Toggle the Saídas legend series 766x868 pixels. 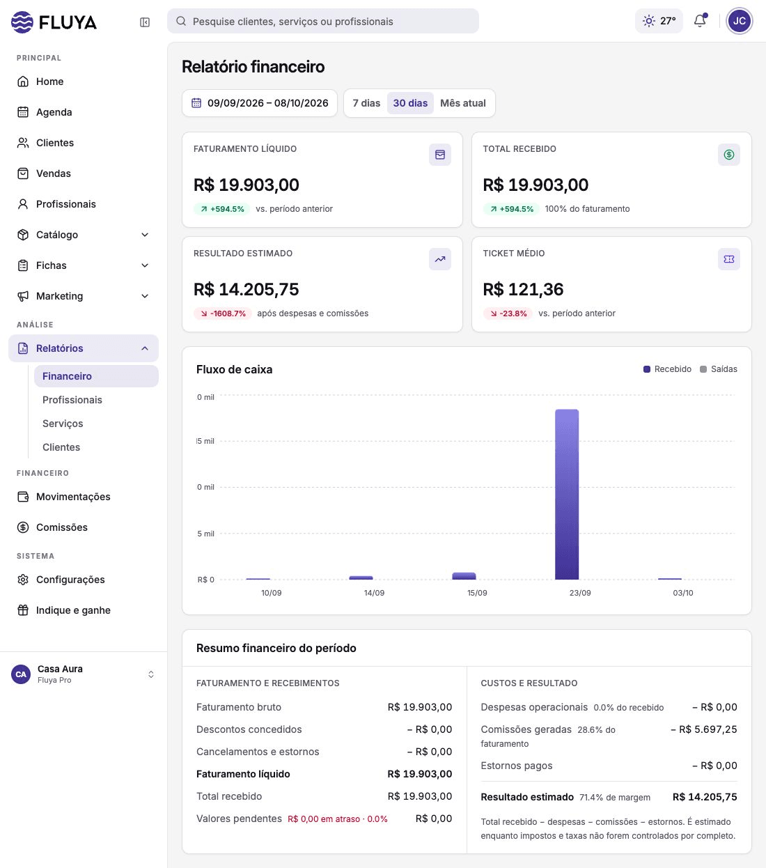tap(719, 369)
